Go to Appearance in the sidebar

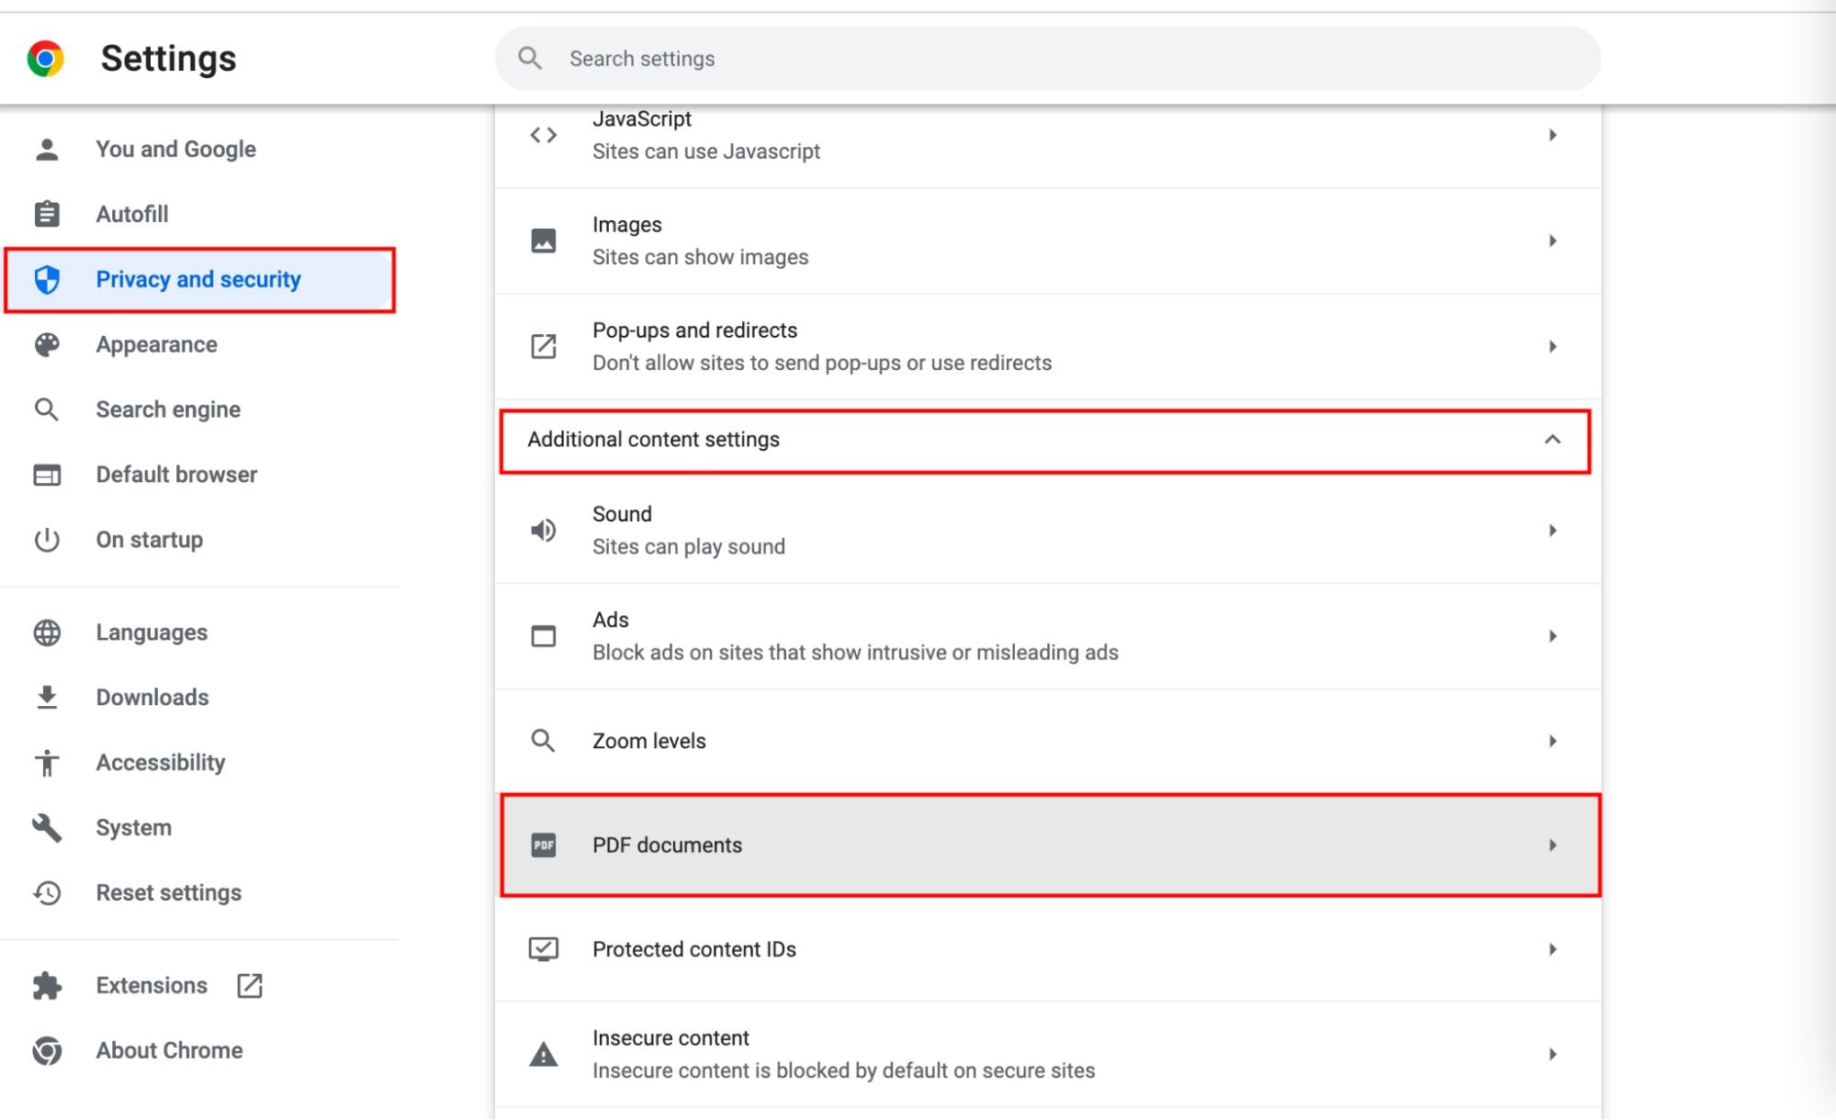157,344
